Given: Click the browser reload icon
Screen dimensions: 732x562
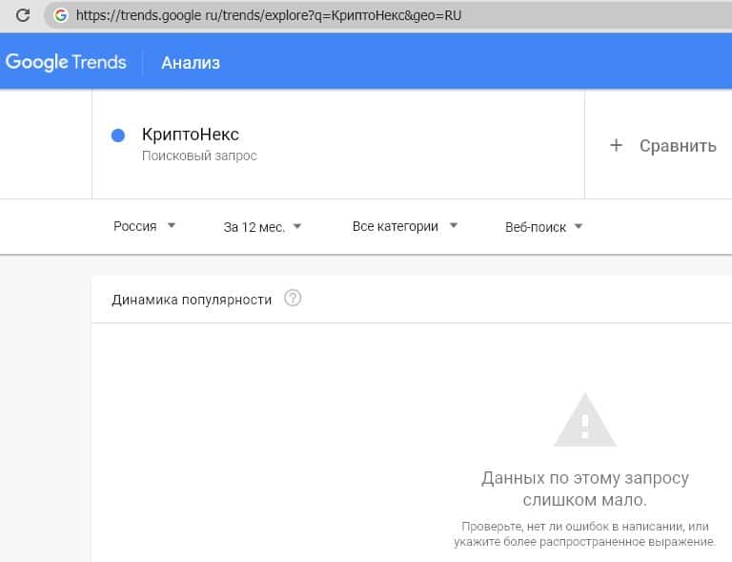Looking at the screenshot, I should point(21,15).
